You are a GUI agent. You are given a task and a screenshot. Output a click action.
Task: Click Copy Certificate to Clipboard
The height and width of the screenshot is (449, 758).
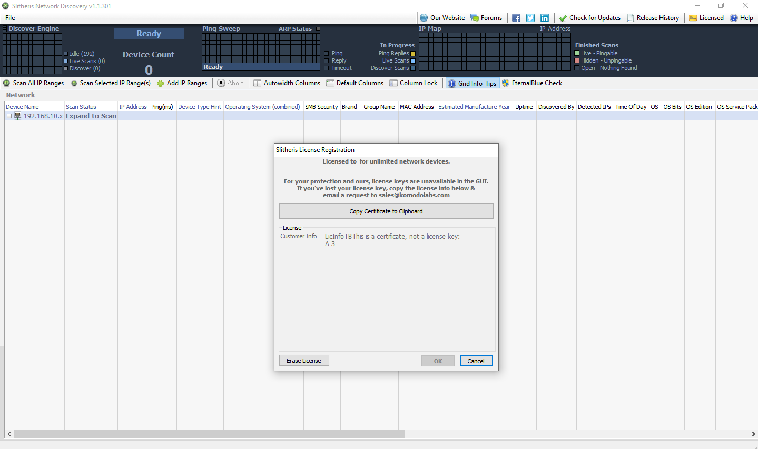coord(386,211)
